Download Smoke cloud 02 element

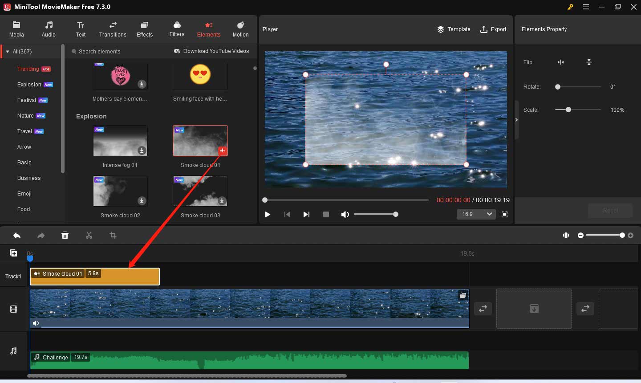[x=142, y=201]
